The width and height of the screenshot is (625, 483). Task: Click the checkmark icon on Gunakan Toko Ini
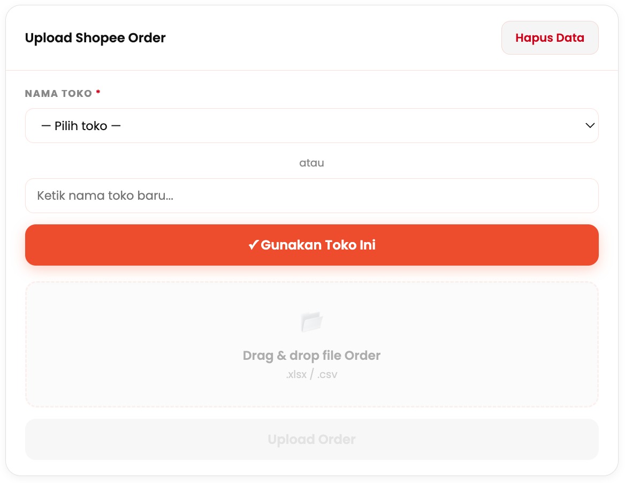[253, 245]
